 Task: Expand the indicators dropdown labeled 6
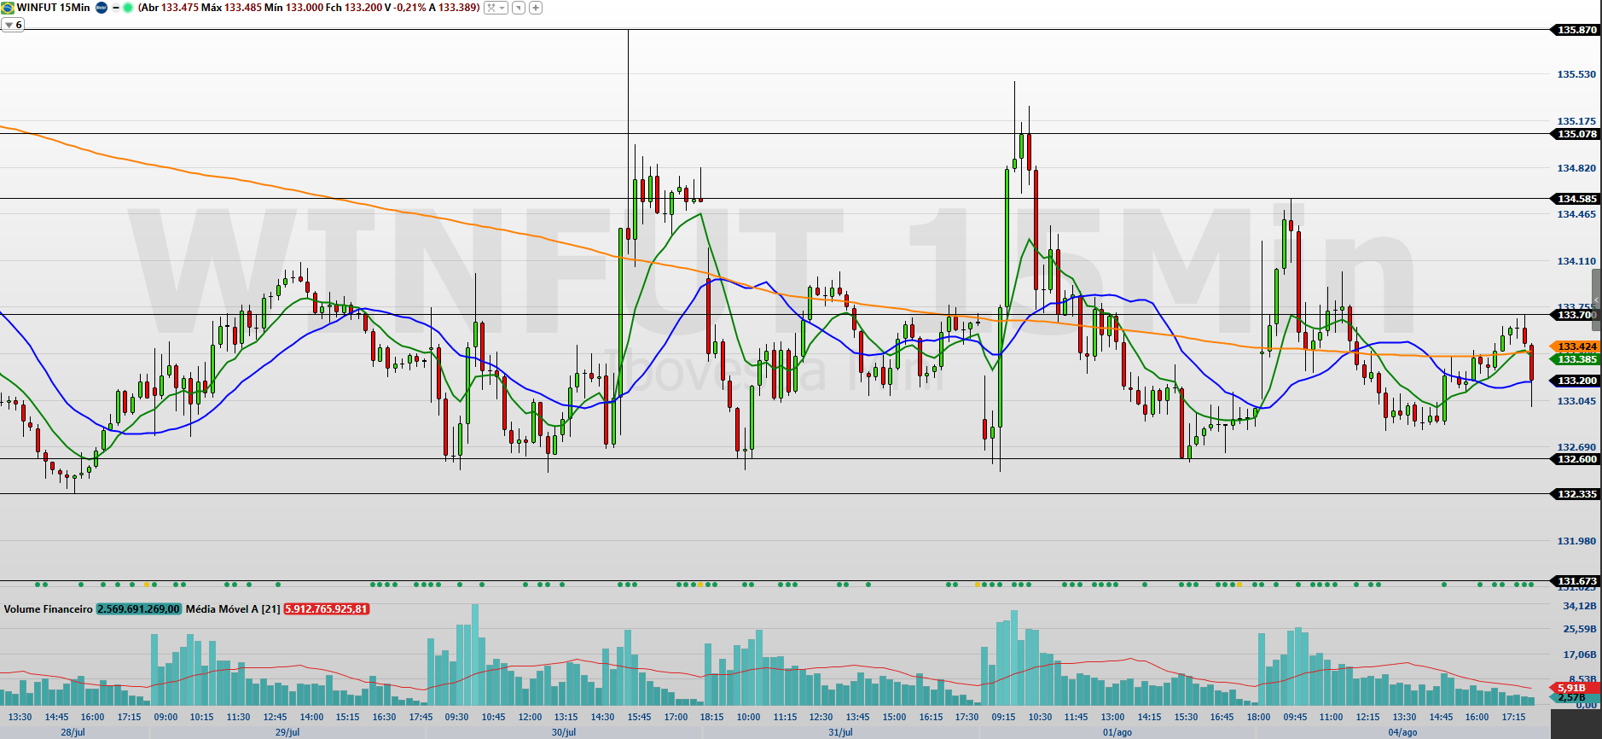point(13,25)
